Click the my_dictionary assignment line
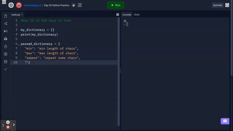The image size is (233, 131). (37, 30)
